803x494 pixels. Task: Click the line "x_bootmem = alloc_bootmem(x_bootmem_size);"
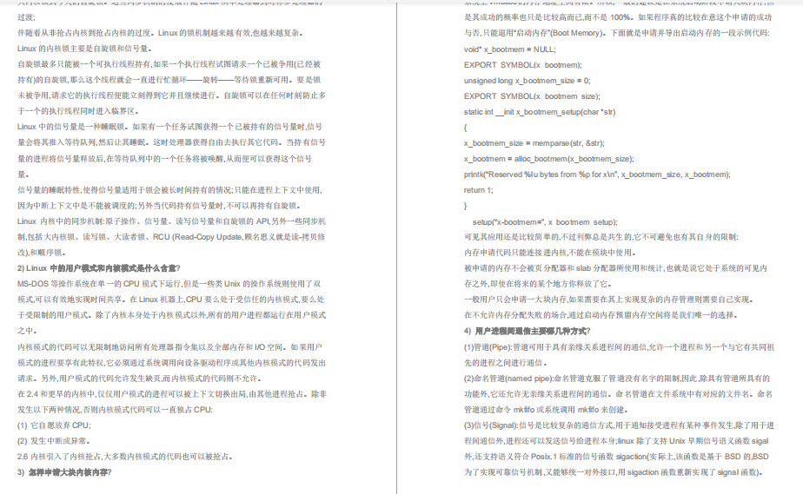point(549,159)
